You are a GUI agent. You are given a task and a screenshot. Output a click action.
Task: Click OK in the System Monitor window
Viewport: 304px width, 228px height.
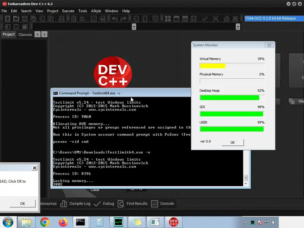click(233, 142)
